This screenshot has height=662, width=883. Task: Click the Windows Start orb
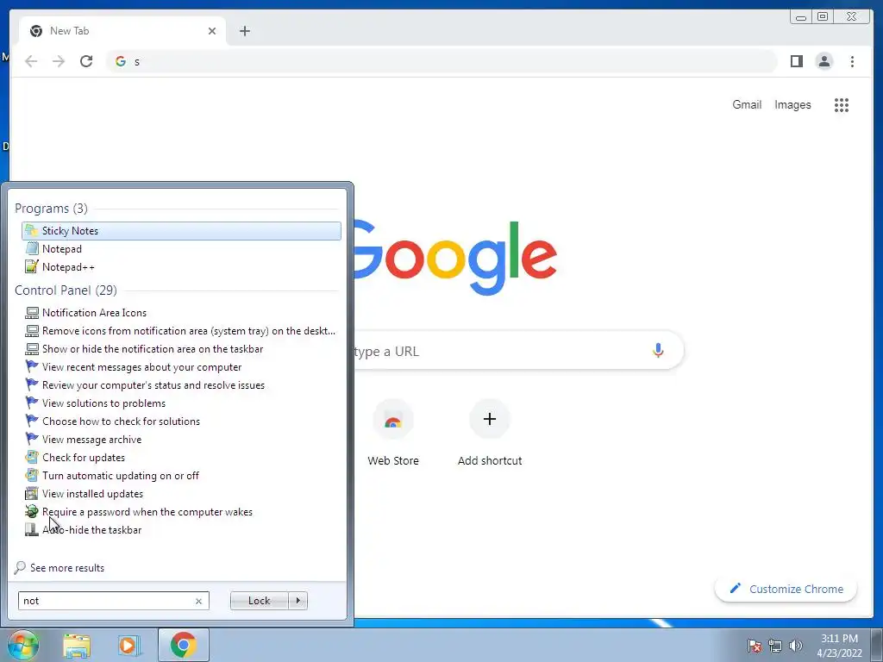coord(22,645)
